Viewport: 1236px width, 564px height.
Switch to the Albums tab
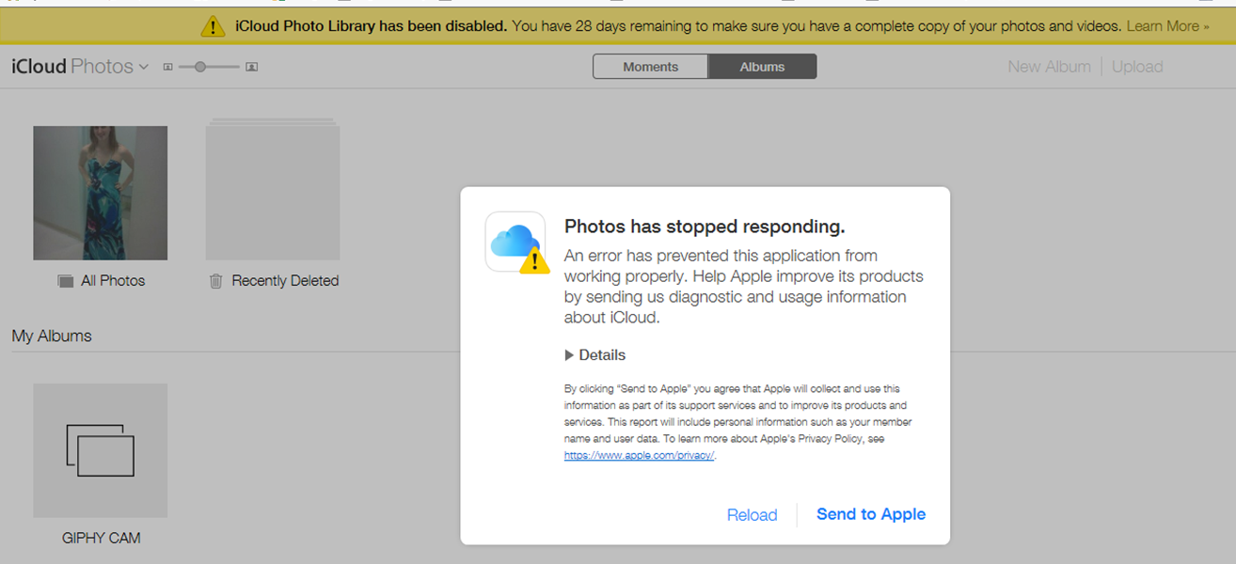(x=762, y=67)
